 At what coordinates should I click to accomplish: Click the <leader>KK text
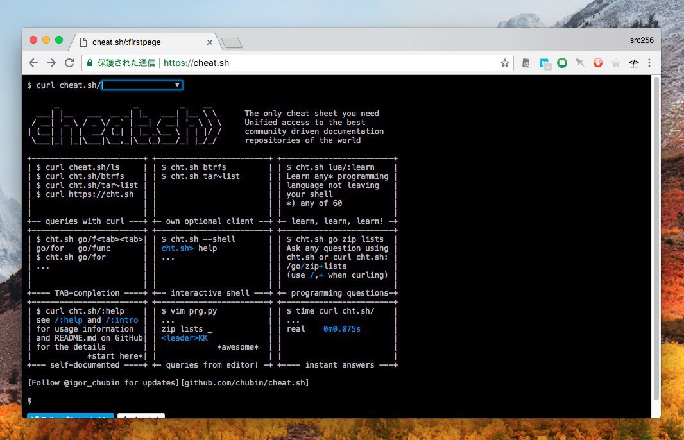point(185,338)
